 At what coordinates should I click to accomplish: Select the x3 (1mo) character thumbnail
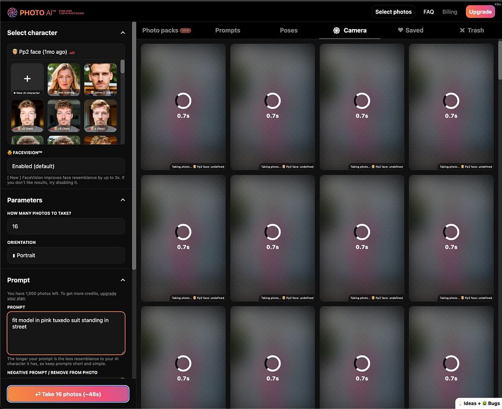(x=64, y=115)
